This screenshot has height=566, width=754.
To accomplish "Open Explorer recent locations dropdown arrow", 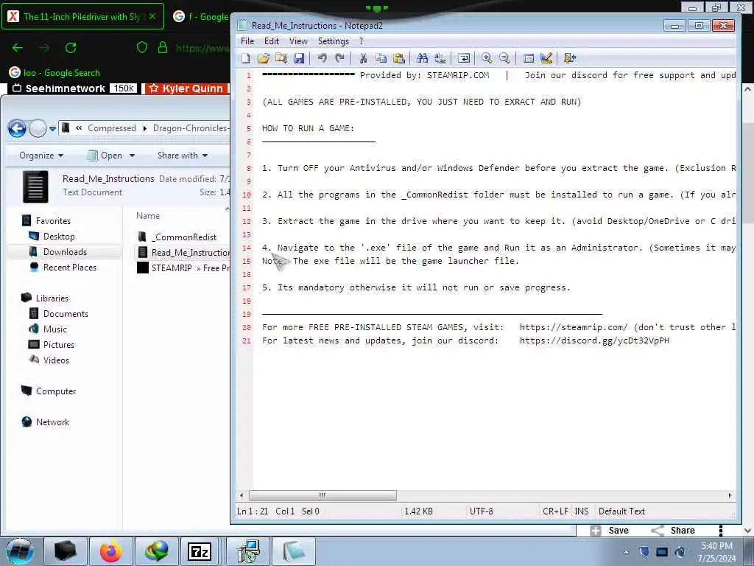I will [52, 128].
